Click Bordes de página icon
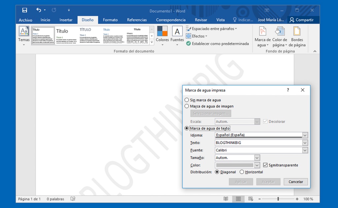 pyautogui.click(x=297, y=32)
